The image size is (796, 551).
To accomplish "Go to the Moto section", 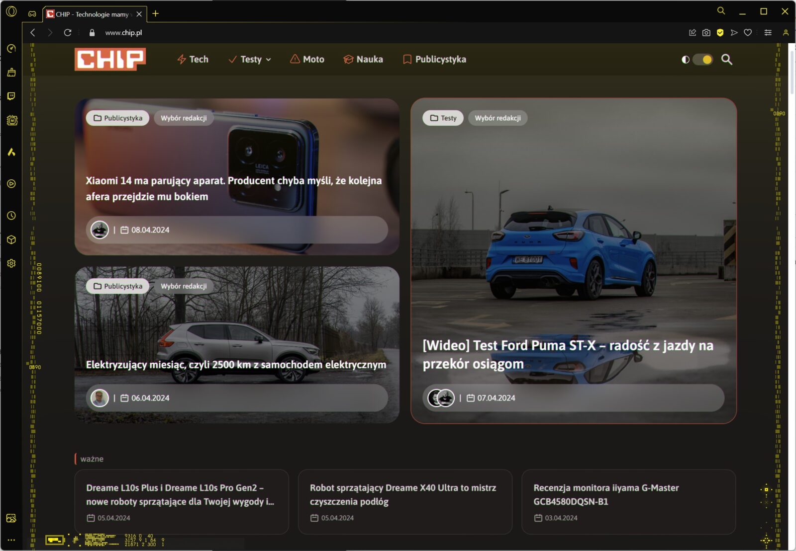I will pos(307,60).
